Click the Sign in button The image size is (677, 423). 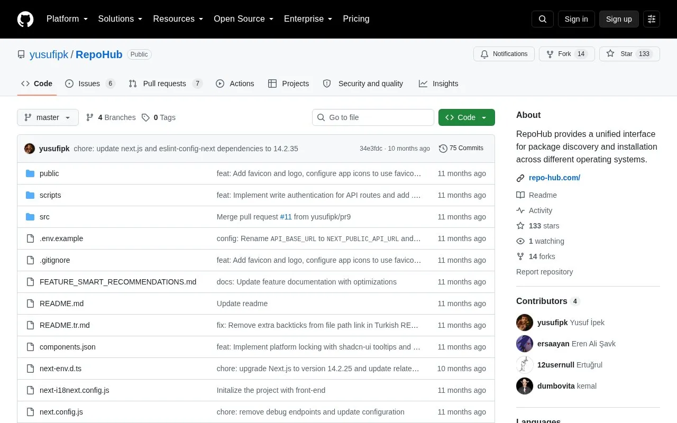(x=576, y=19)
